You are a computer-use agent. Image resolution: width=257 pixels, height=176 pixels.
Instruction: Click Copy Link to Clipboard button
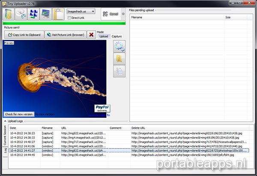24,35
